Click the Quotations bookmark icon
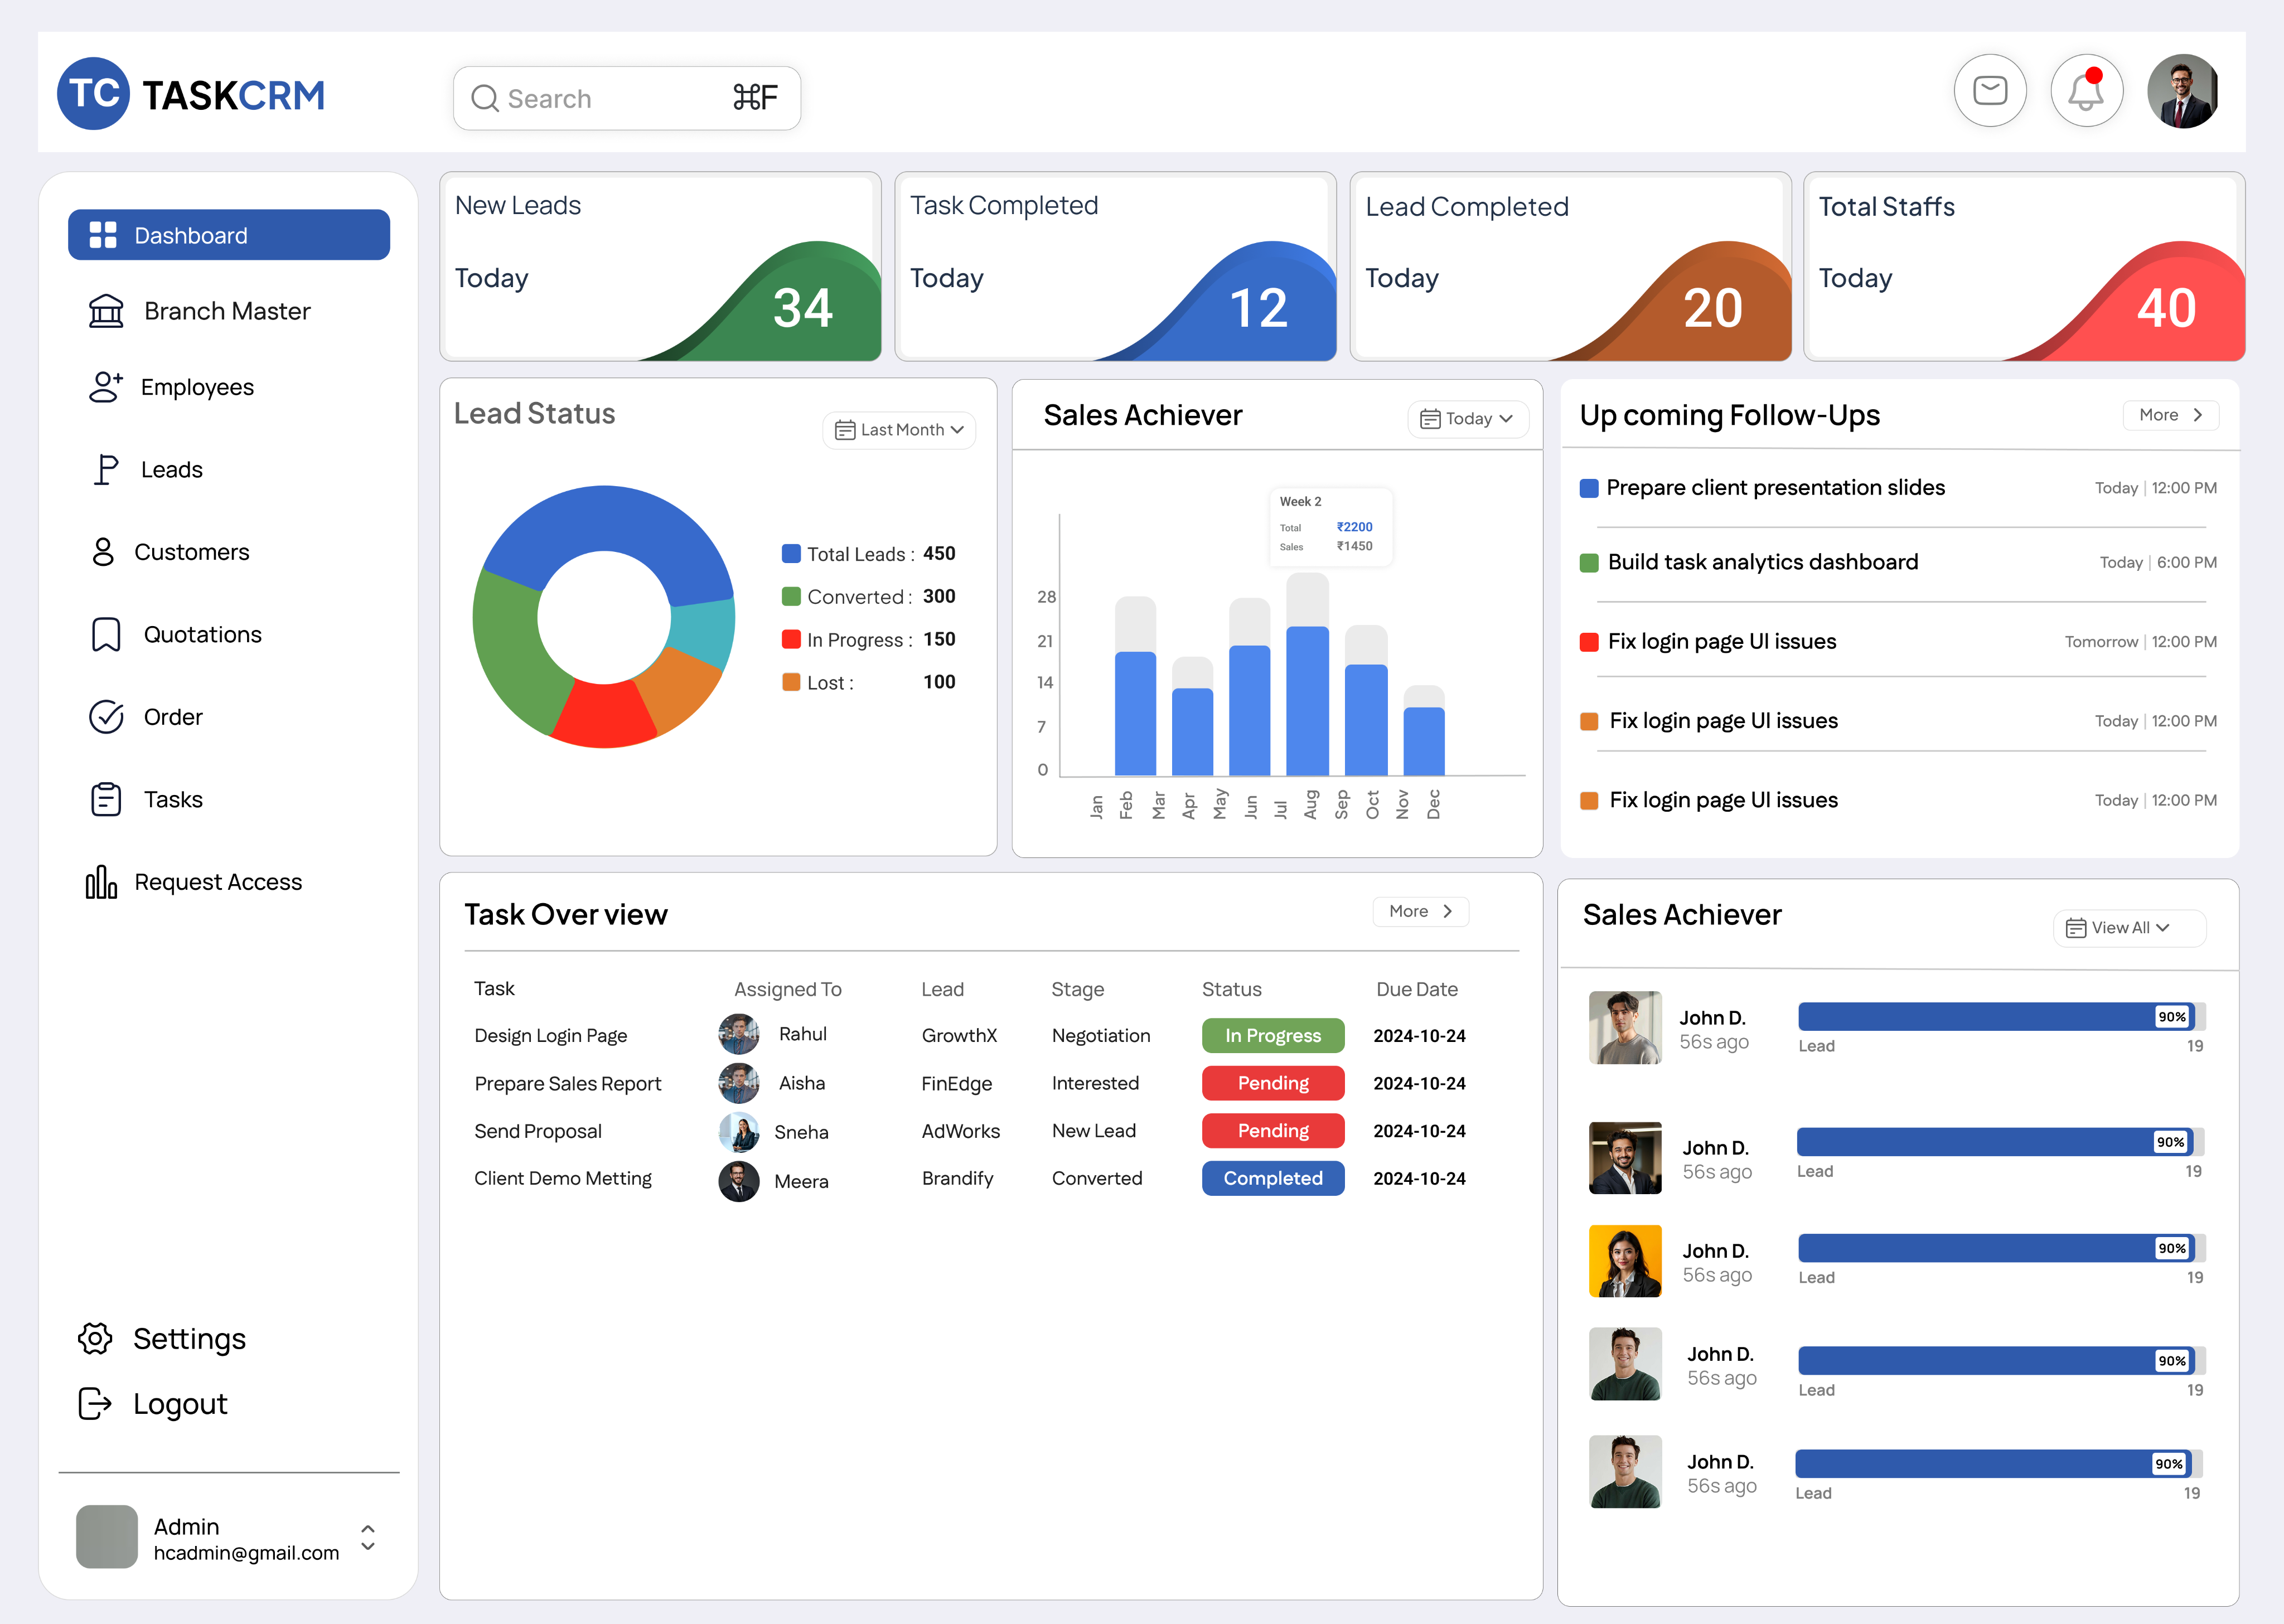 (x=106, y=634)
